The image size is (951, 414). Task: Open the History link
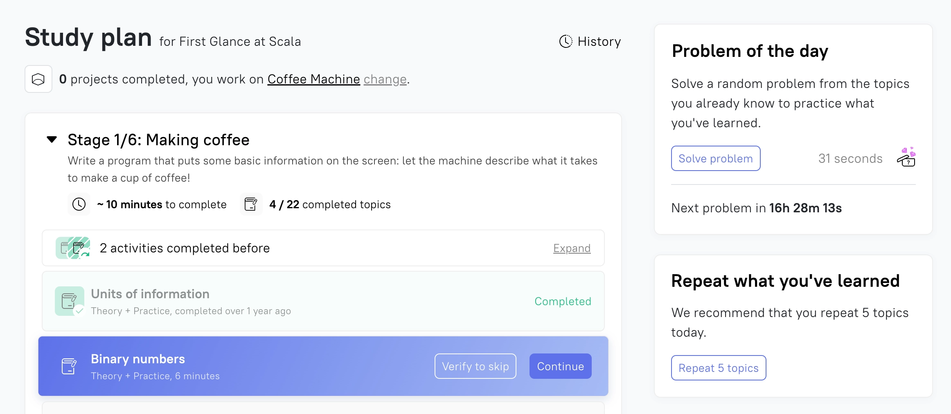tap(590, 41)
